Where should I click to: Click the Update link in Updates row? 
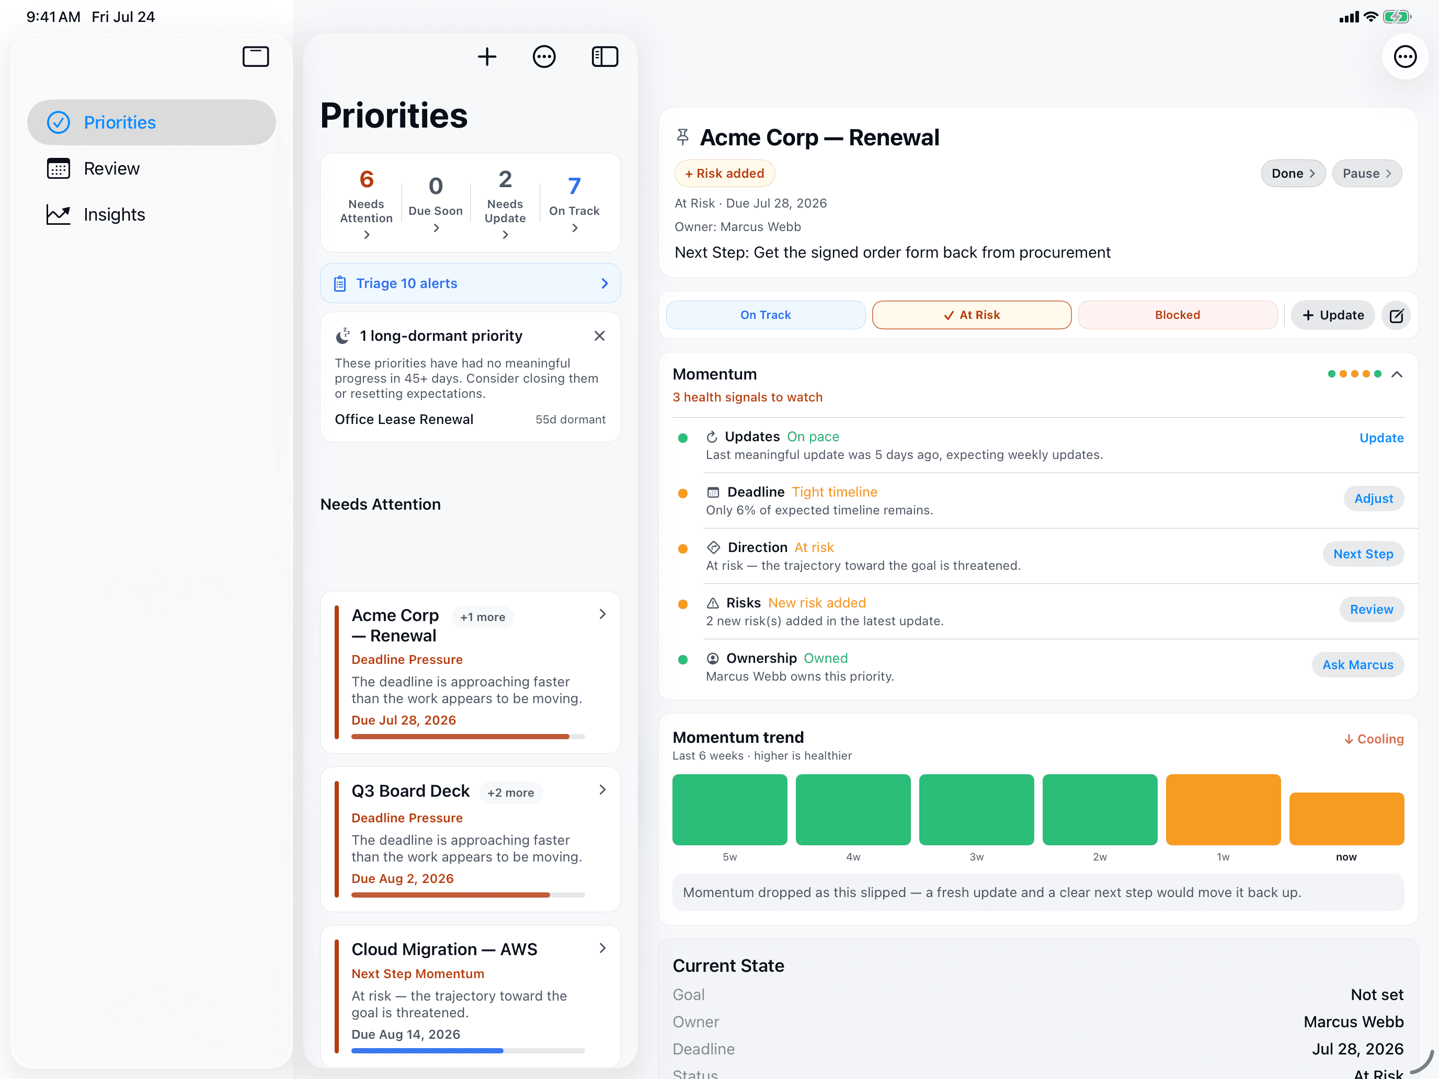[x=1381, y=438]
